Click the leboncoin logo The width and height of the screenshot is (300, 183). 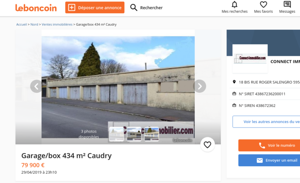pos(36,7)
